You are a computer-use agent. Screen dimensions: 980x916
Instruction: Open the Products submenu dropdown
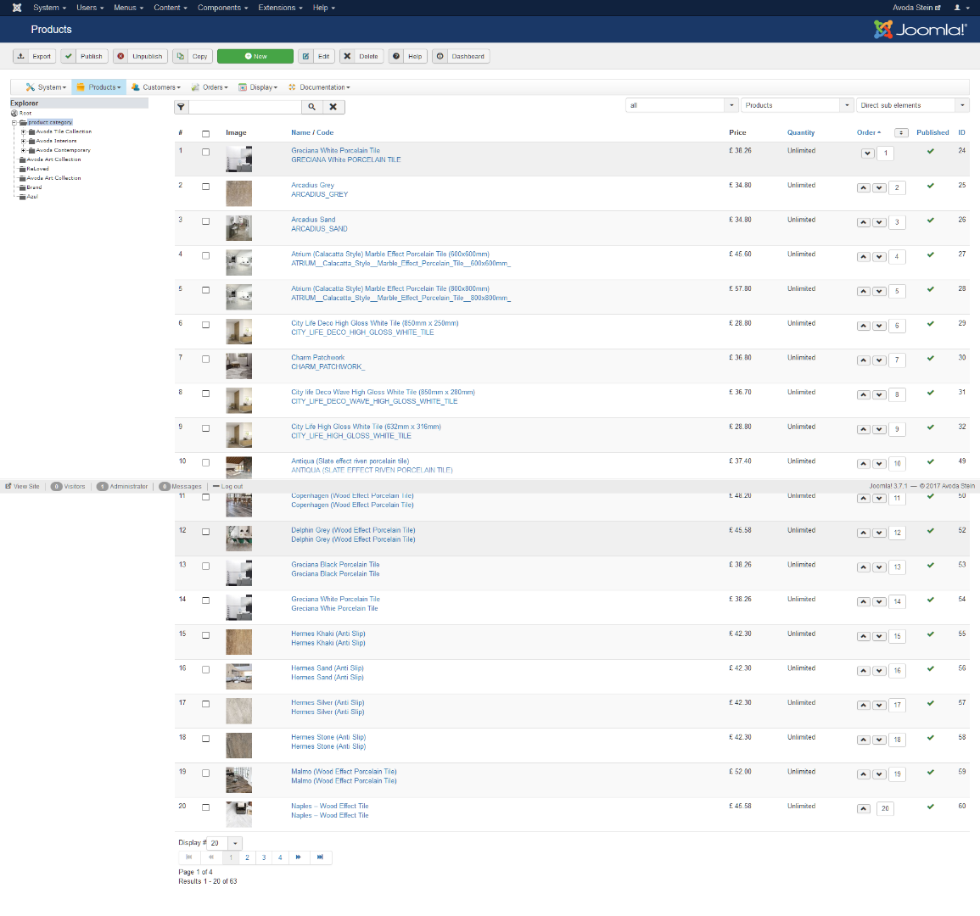coord(98,87)
